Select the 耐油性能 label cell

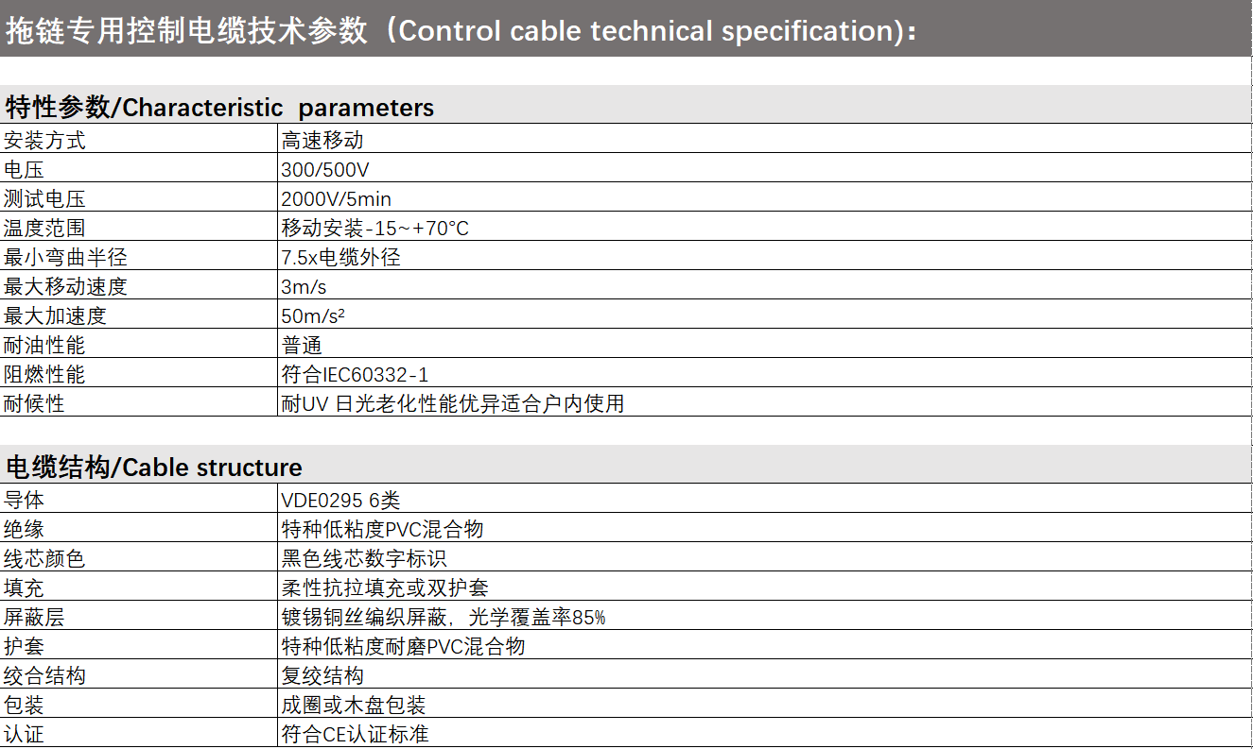pos(44,346)
